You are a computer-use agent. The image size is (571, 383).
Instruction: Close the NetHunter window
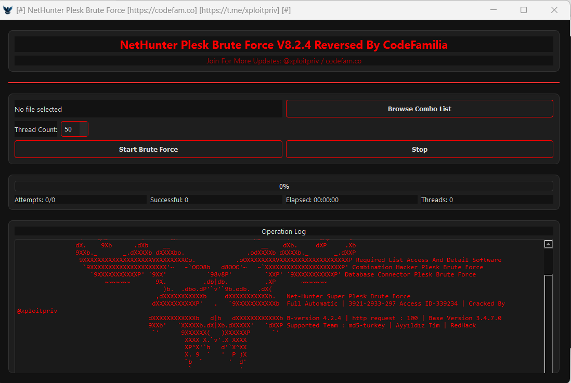pos(554,10)
